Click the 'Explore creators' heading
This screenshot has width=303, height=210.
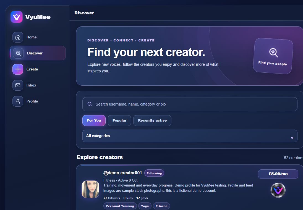(100, 157)
